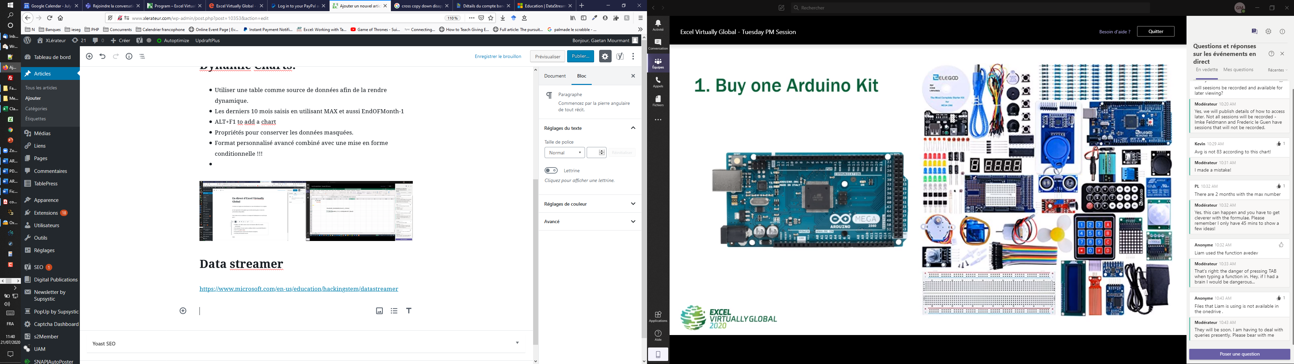
Task: Click custom font size input field
Action: tap(594, 152)
